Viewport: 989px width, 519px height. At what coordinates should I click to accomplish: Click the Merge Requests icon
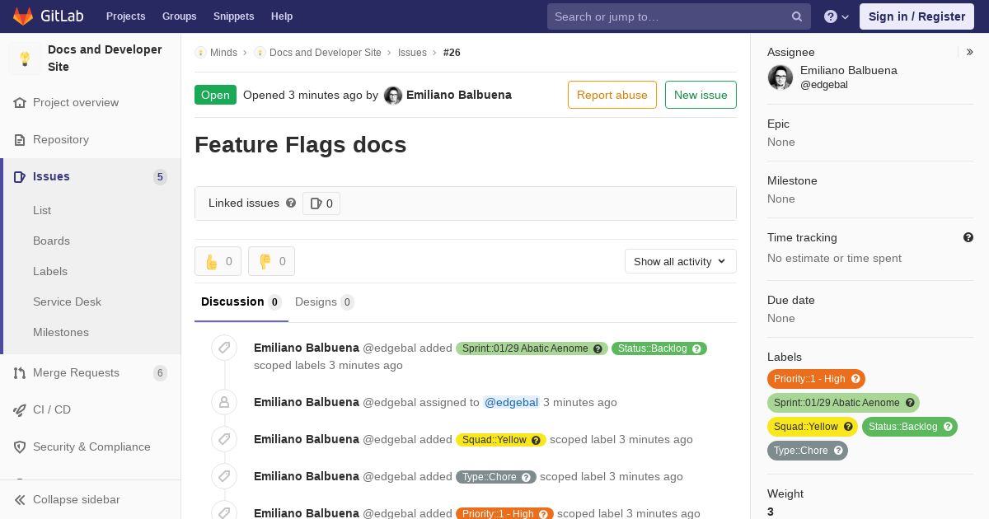[x=20, y=373]
